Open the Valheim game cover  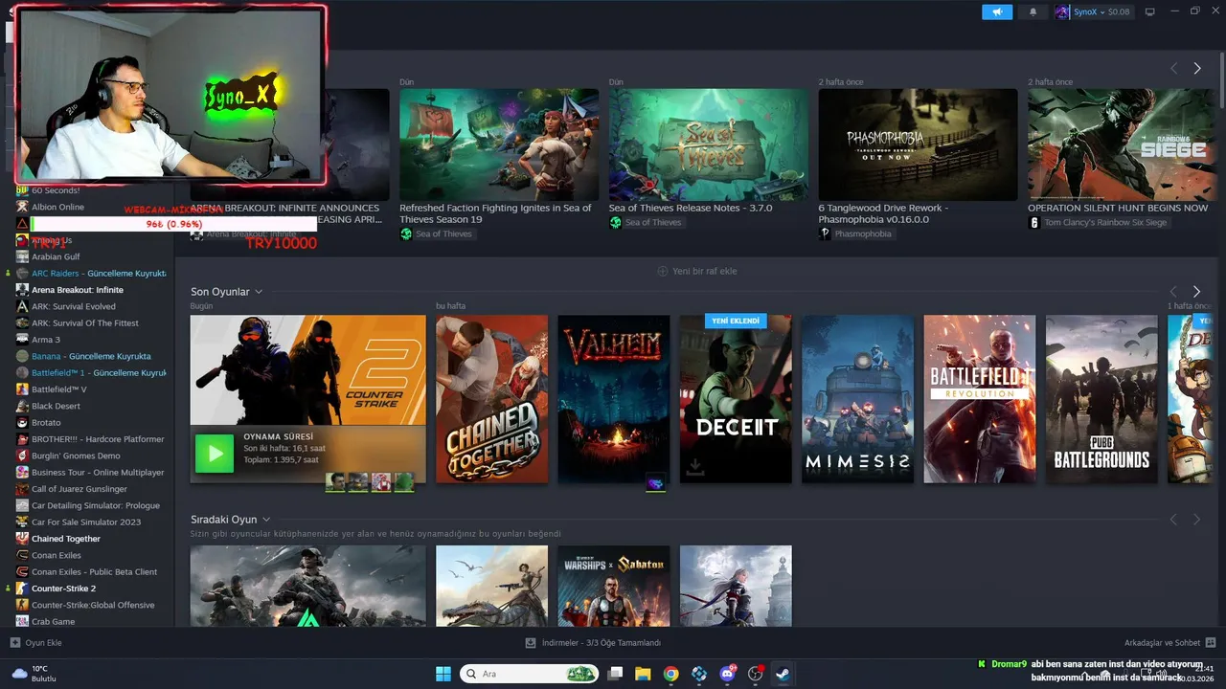click(x=614, y=399)
